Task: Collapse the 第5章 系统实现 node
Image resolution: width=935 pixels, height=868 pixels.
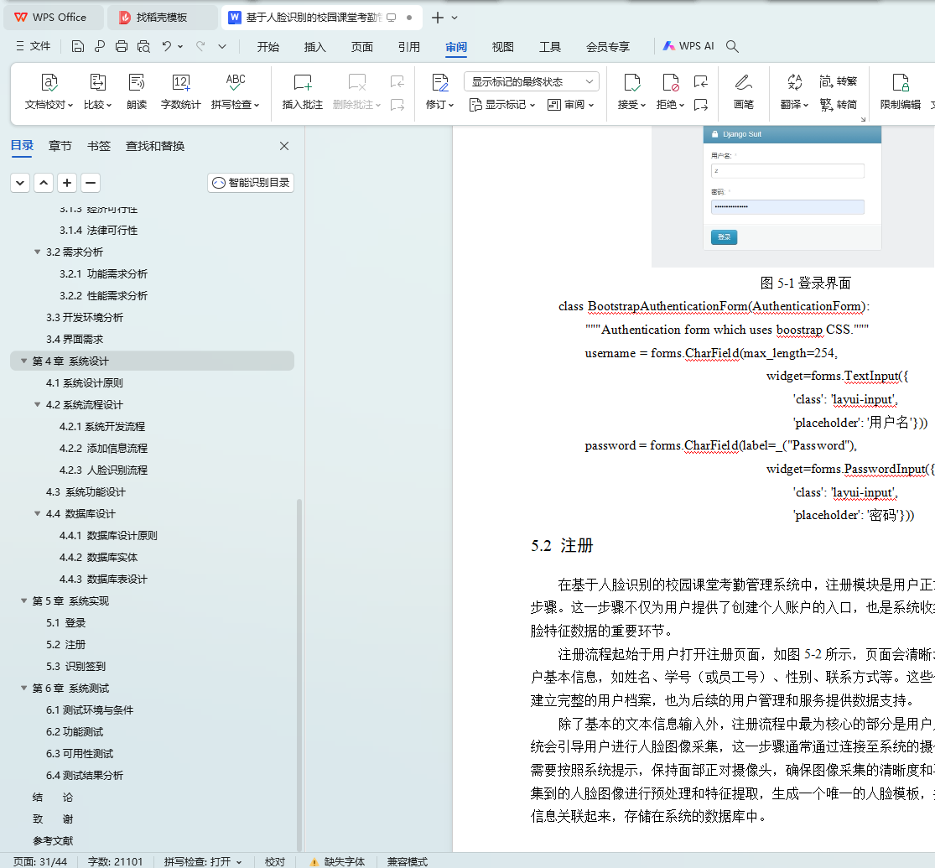Action: (x=23, y=600)
